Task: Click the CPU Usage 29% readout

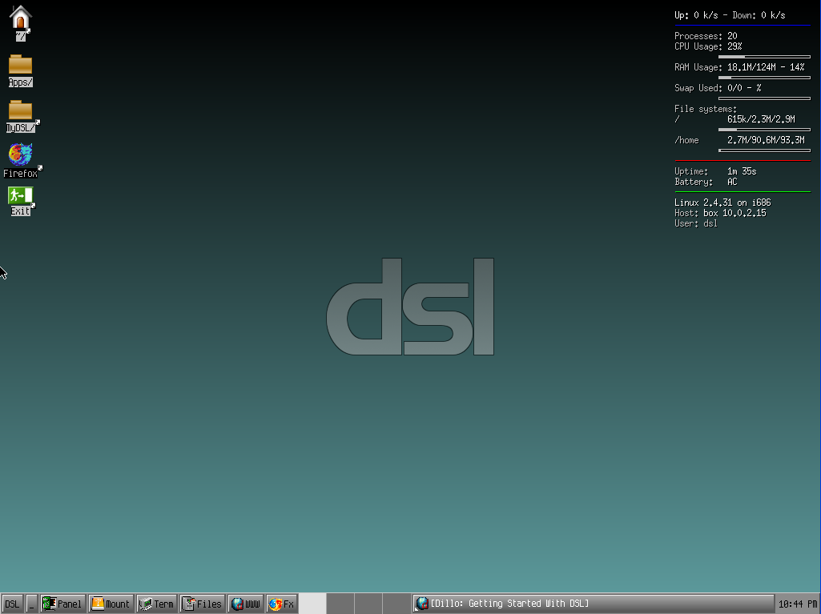Action: [708, 46]
